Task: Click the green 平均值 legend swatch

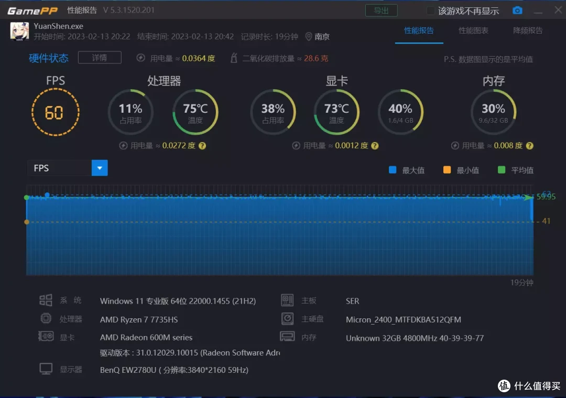Action: click(502, 170)
